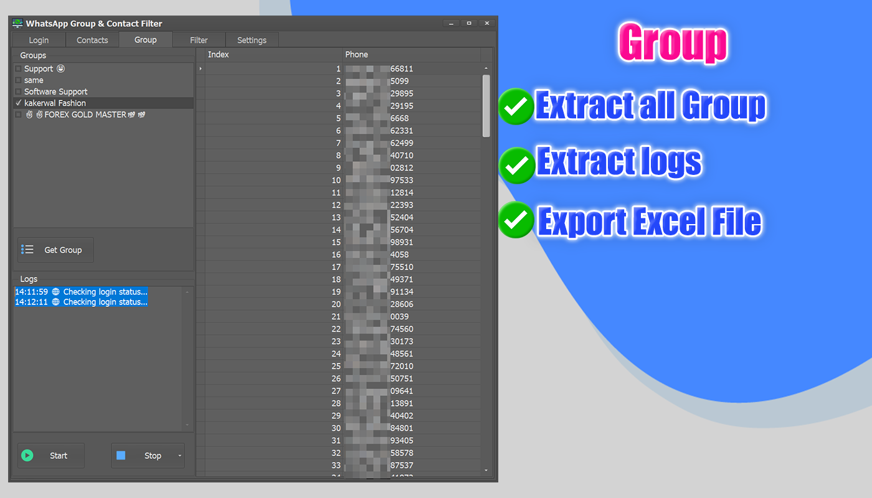Click the list icon on Get Group button

click(x=27, y=250)
